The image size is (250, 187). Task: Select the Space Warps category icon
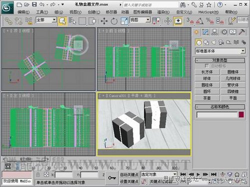click(236, 42)
